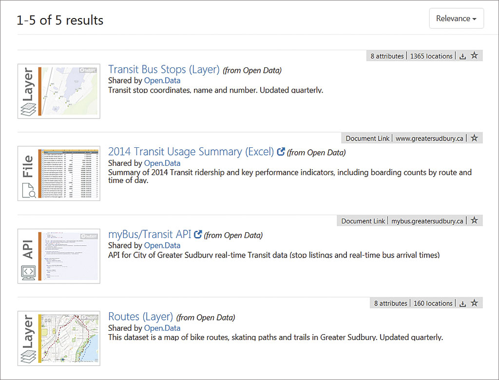Open Open.Data publisher link under Transit Bus Stops

pyautogui.click(x=162, y=80)
